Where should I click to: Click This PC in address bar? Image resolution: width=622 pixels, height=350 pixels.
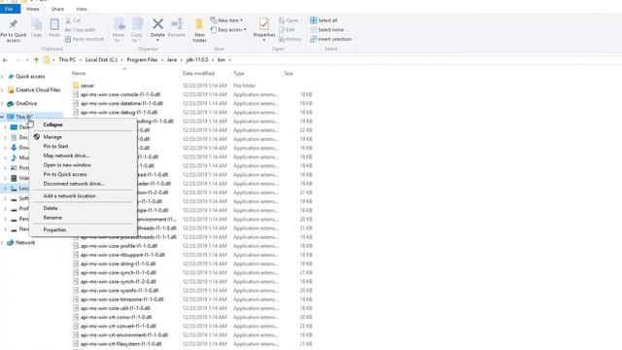click(x=67, y=60)
